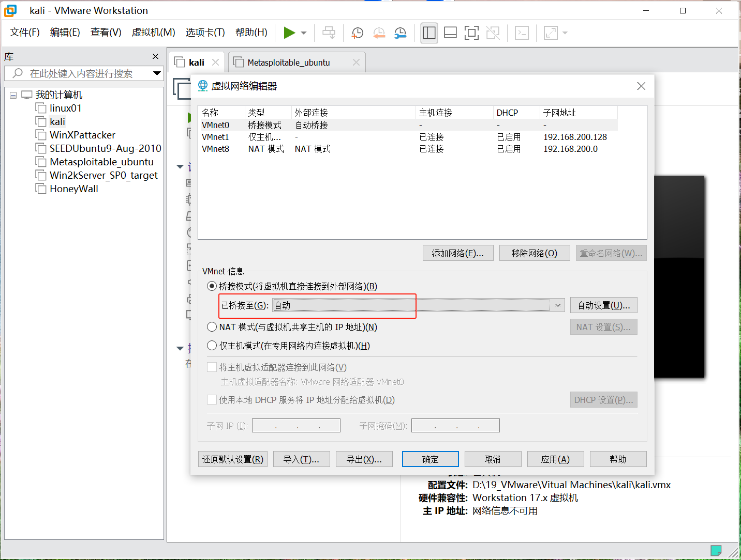
Task: Select WinXPattacker in the library tree
Action: [82, 135]
